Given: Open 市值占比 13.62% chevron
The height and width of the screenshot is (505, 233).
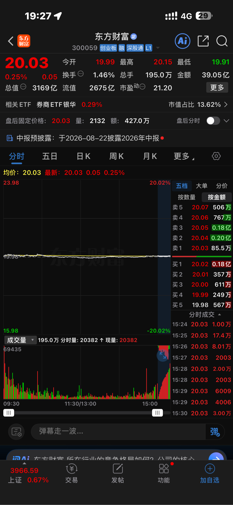Looking at the screenshot, I should coord(226,105).
